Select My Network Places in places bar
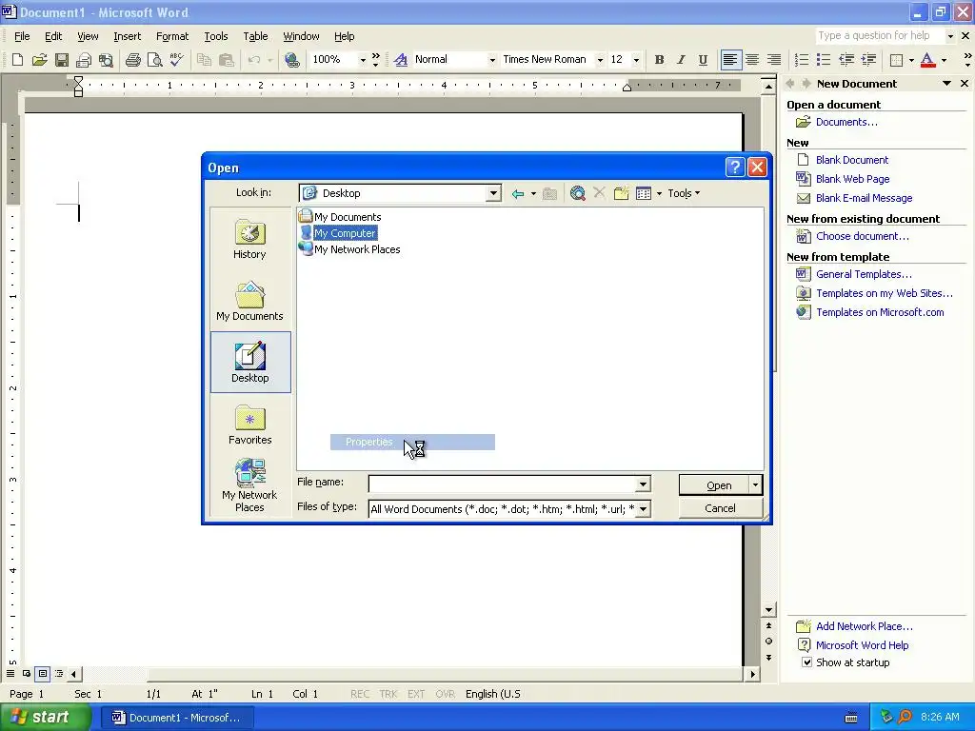The image size is (975, 731). coord(250,484)
